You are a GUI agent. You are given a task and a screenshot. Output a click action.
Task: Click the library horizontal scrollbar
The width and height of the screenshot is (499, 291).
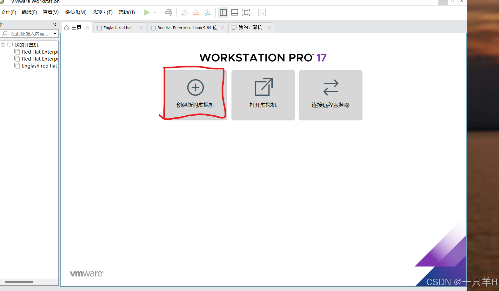click(x=19, y=281)
